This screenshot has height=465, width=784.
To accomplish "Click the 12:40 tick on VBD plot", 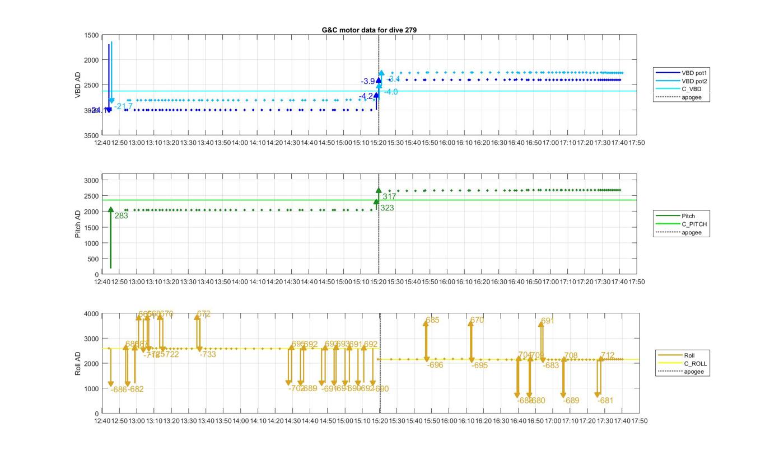I will pos(102,143).
